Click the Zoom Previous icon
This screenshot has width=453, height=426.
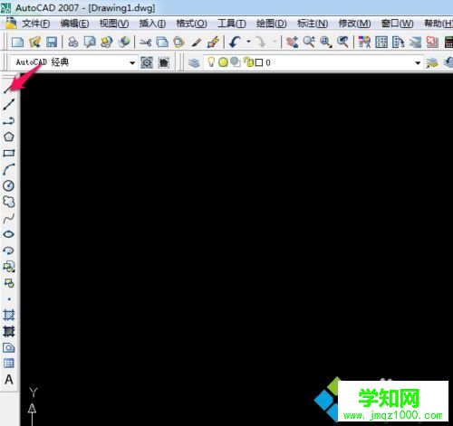342,42
